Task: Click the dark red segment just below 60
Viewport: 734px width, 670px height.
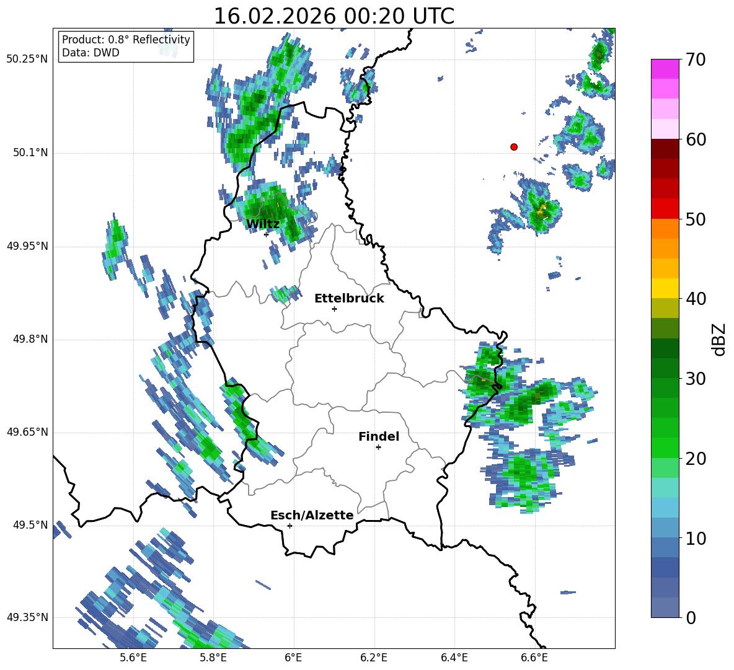Action: pyautogui.click(x=665, y=149)
